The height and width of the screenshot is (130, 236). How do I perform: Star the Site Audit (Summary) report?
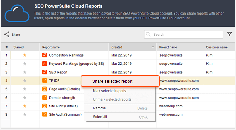(x=25, y=114)
